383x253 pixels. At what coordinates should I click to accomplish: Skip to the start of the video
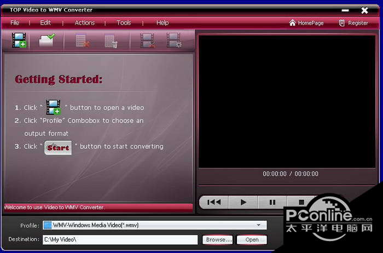tap(214, 202)
